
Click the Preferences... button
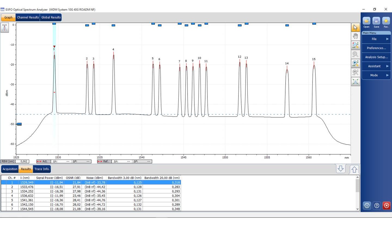tap(376, 48)
